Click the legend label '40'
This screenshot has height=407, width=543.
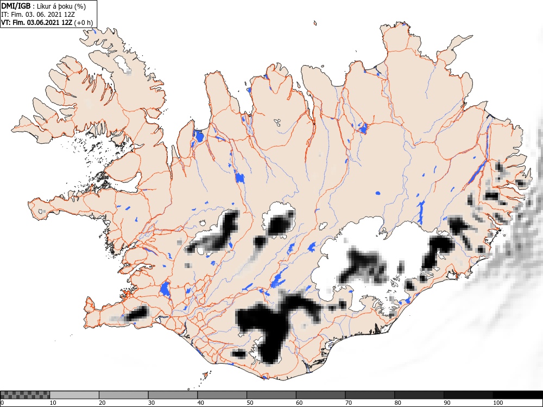tap(200, 403)
